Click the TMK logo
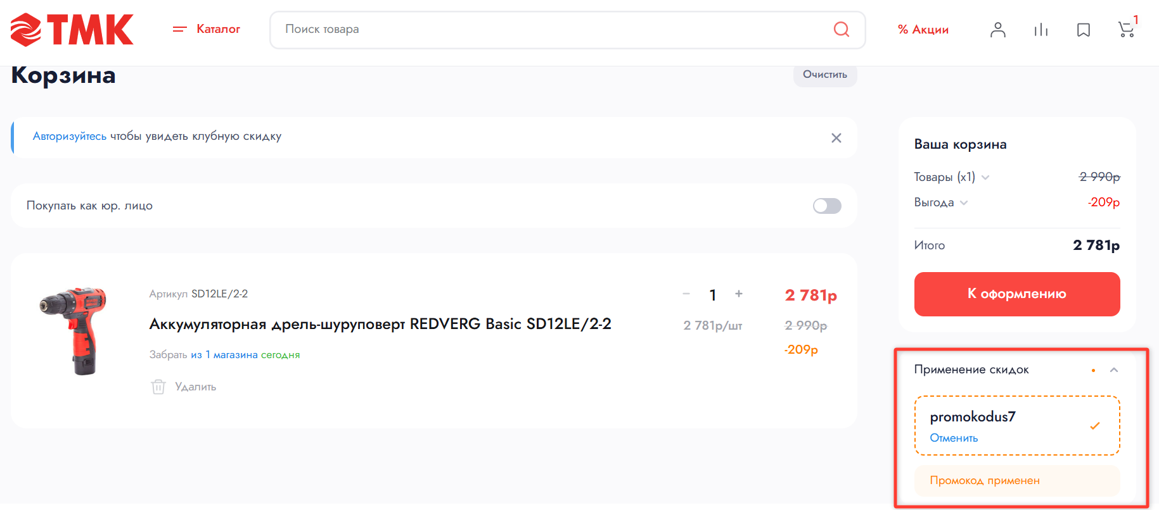Screen dimensions: 1159x510 pyautogui.click(x=72, y=30)
